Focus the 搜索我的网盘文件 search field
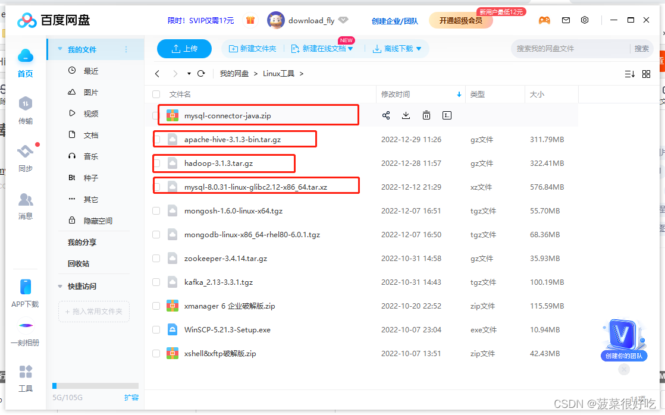This screenshot has height=415, width=665. (571, 49)
